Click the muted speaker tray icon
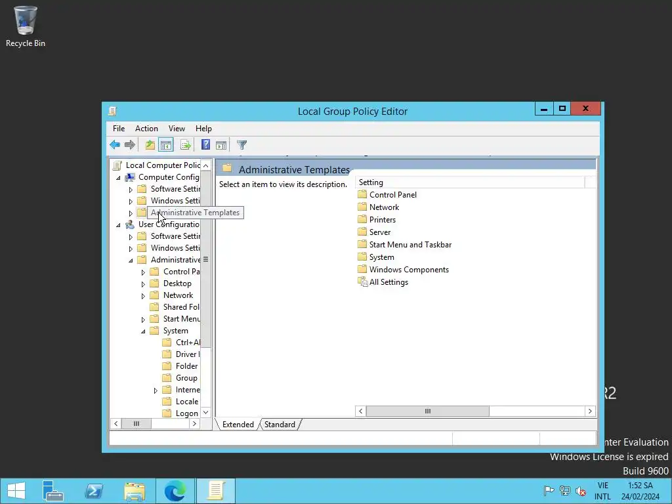The height and width of the screenshot is (504, 672). coord(581,491)
